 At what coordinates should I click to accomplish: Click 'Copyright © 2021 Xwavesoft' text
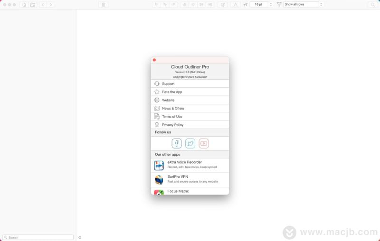[190, 77]
